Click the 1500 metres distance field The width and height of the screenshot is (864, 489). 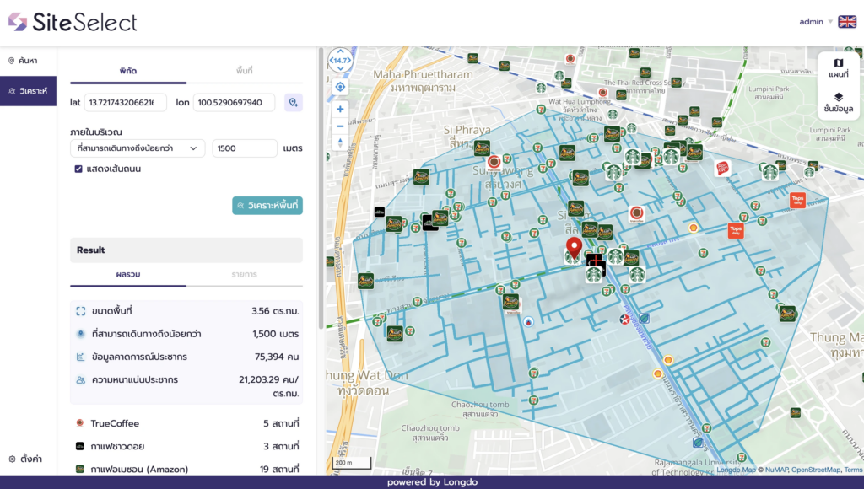[244, 148]
